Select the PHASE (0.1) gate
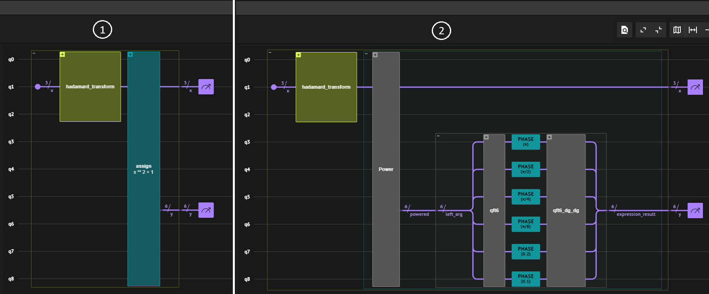 [x=526, y=279]
